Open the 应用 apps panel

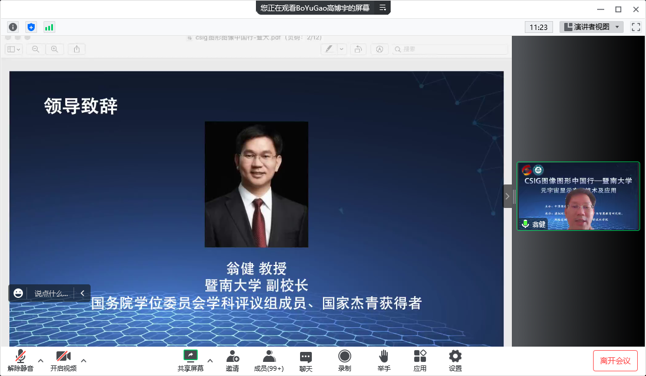click(420, 361)
